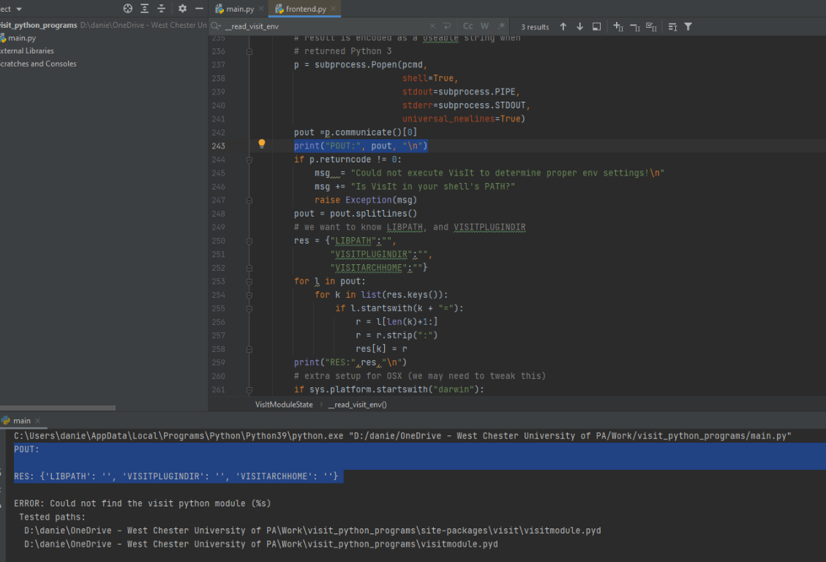
Task: Hide the Project panel with minus icon
Action: coord(199,9)
